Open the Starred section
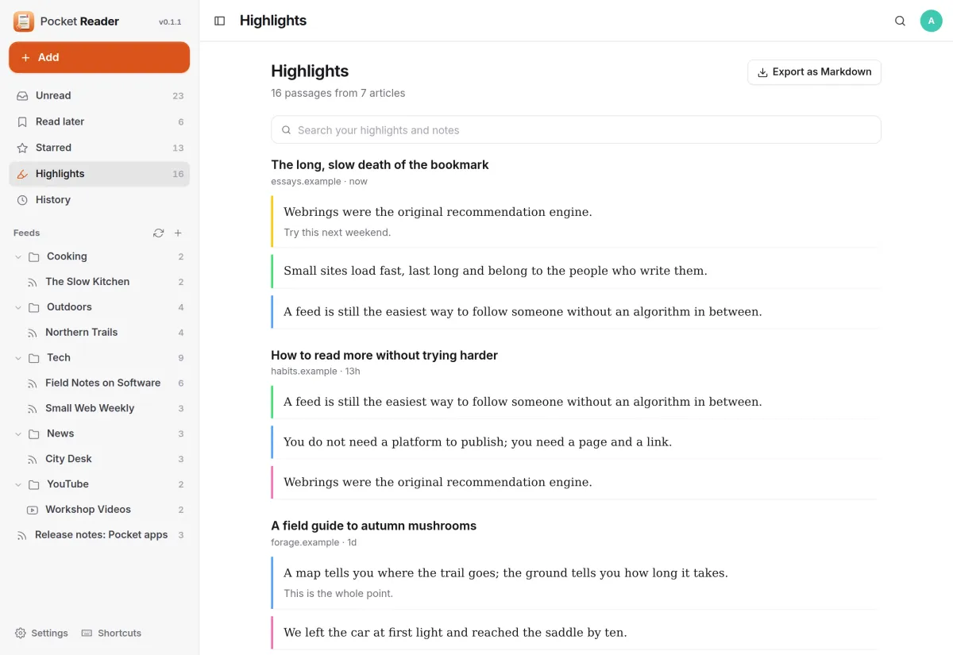The width and height of the screenshot is (953, 655). (x=99, y=148)
